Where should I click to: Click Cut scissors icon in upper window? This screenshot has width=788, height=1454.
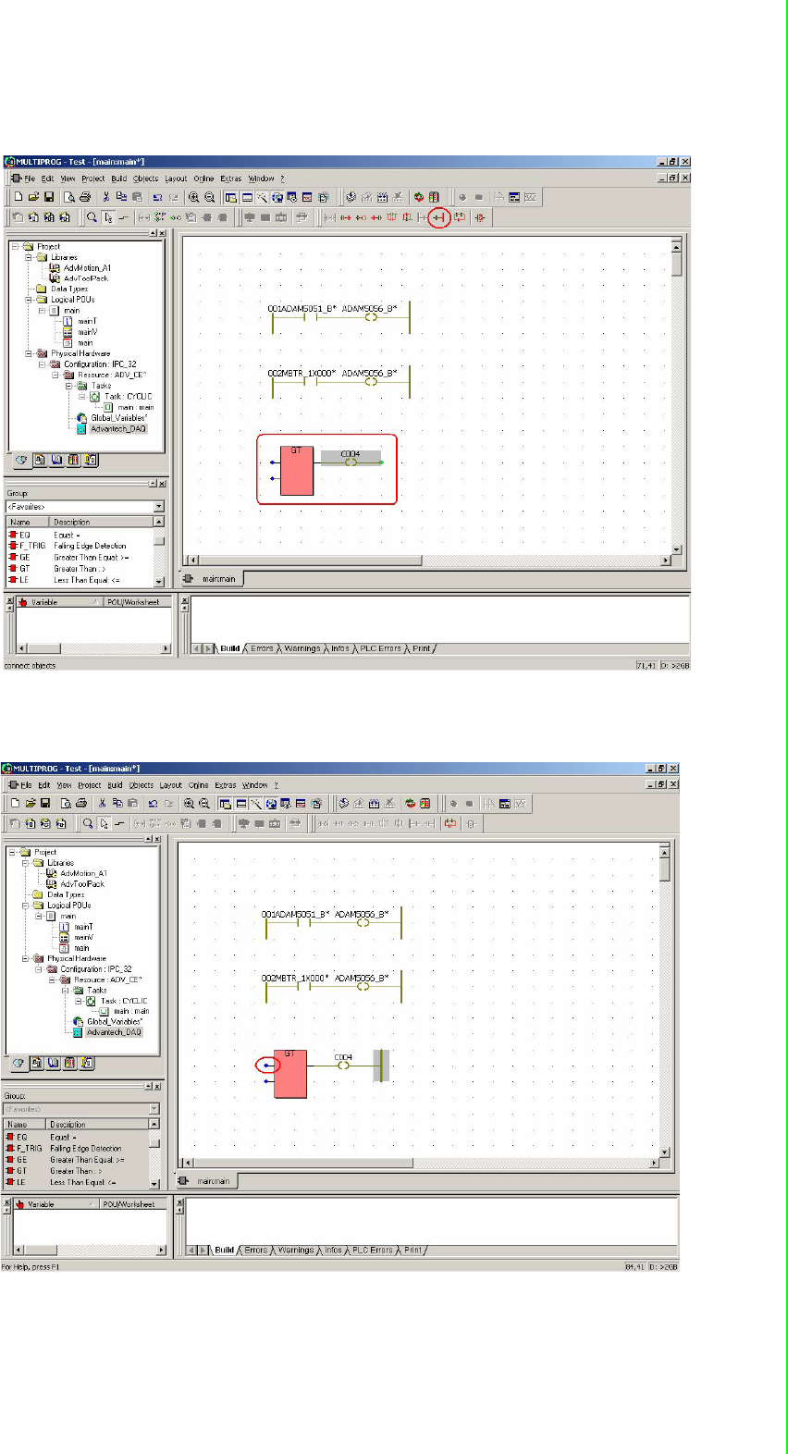(106, 197)
